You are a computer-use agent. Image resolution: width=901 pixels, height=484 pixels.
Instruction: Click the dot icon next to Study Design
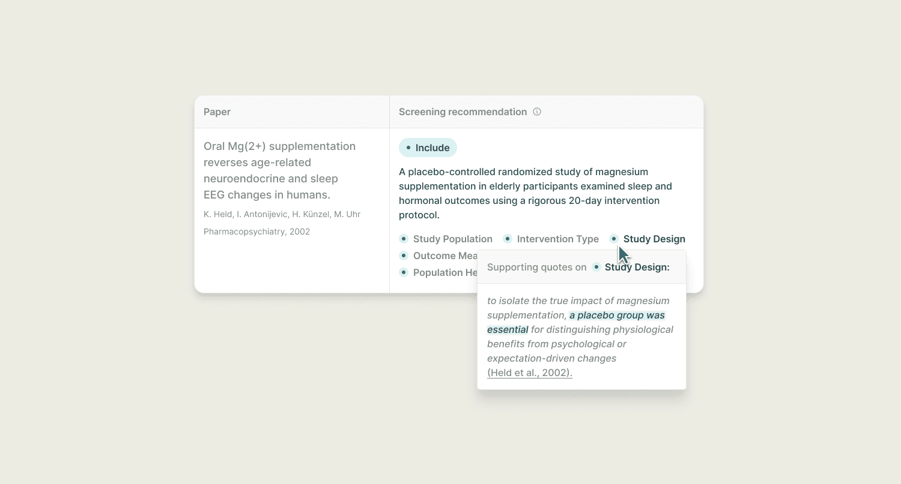(614, 239)
